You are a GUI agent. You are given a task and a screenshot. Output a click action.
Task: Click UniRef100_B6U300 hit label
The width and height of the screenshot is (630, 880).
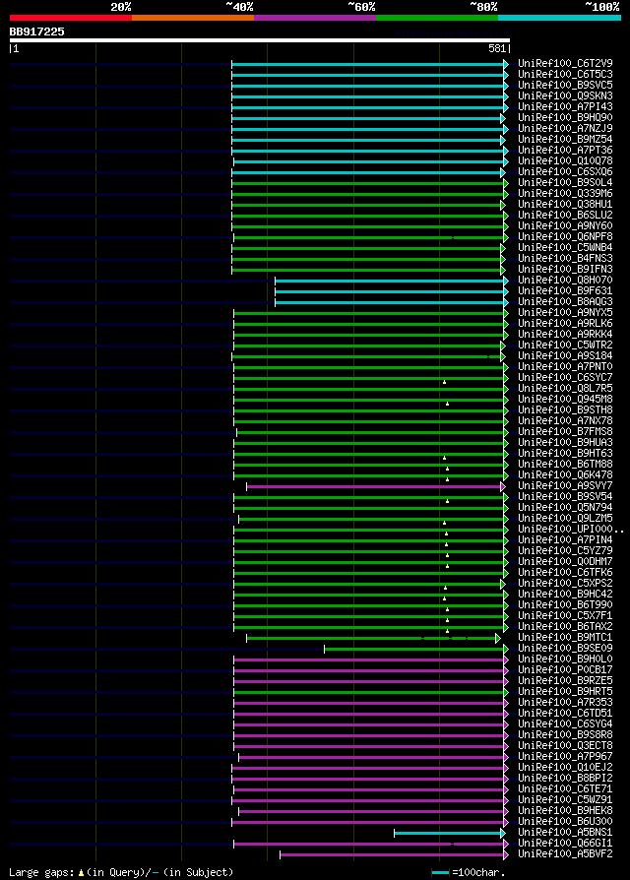pos(565,822)
